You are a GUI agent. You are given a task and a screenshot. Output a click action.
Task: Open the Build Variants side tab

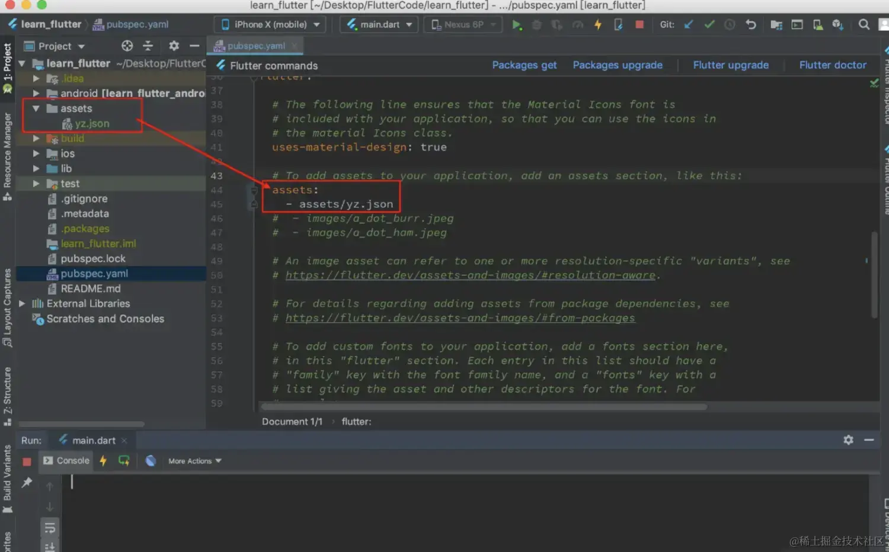click(7, 479)
